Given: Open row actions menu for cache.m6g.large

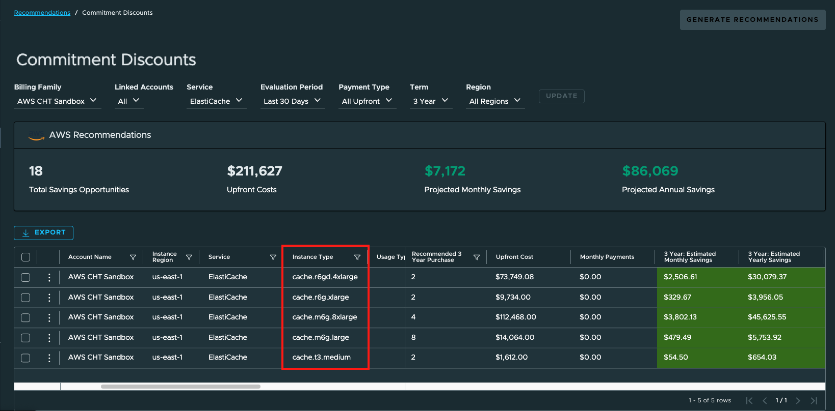Looking at the screenshot, I should (49, 338).
